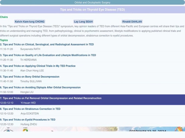Screen dimensions: 185x138
Task: Click the 11:50-12:00 time slot
Action: [x=7, y=92]
